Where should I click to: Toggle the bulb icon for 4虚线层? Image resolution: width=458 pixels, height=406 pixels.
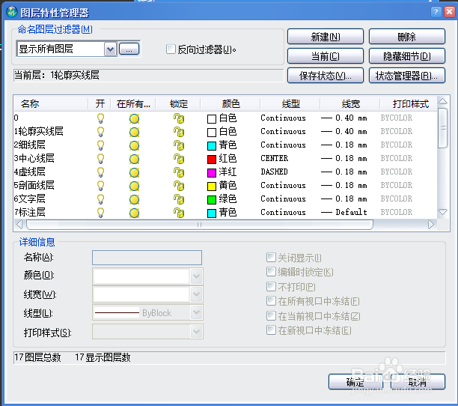coord(100,172)
